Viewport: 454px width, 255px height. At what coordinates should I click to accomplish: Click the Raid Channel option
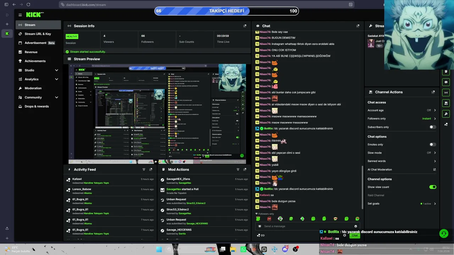coord(376,195)
